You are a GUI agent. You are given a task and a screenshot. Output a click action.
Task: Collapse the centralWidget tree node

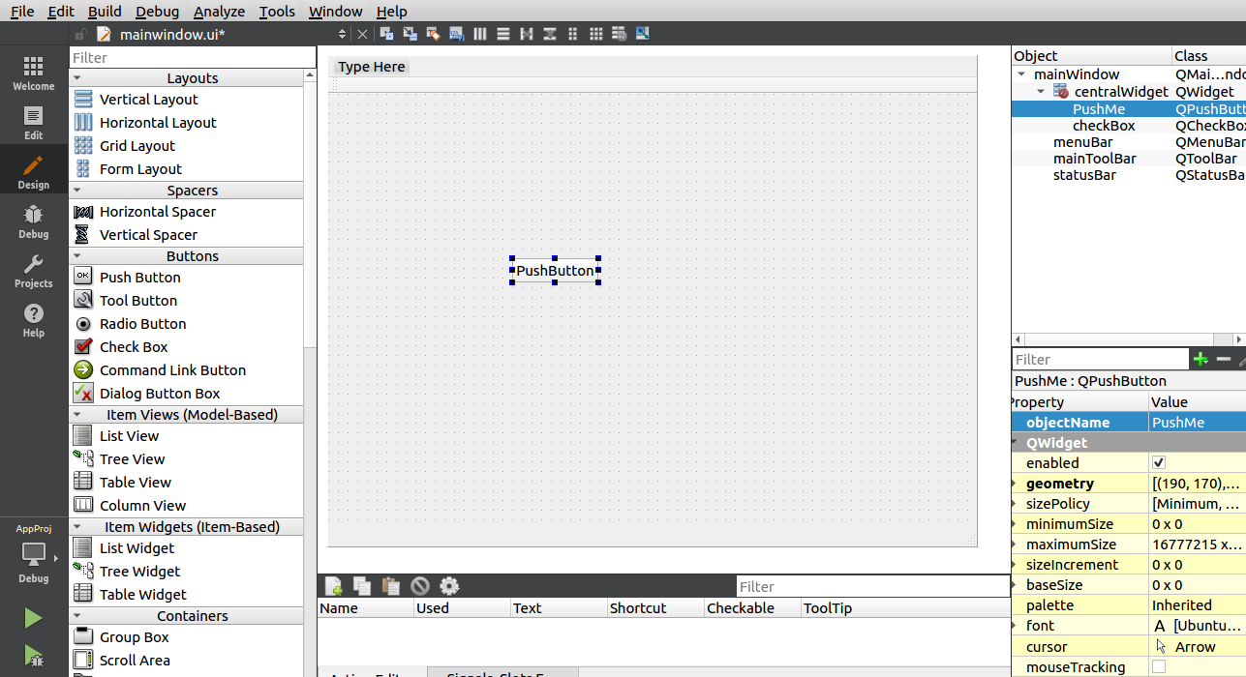click(x=1041, y=92)
